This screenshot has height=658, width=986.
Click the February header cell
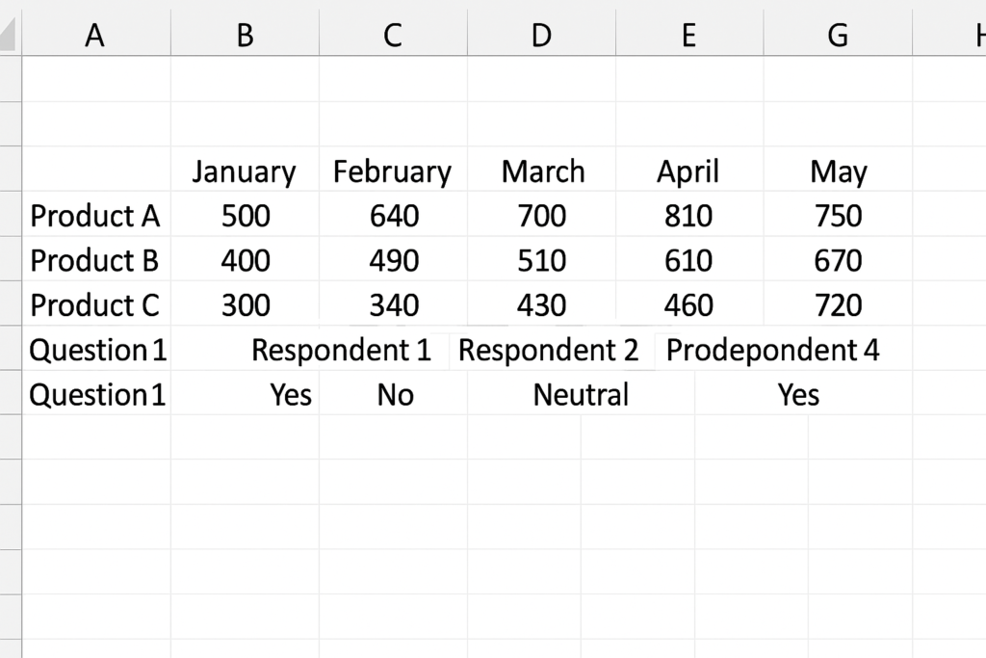[x=393, y=171]
